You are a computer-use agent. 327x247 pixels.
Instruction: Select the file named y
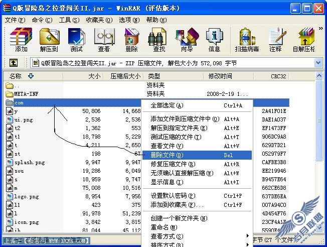12,111
